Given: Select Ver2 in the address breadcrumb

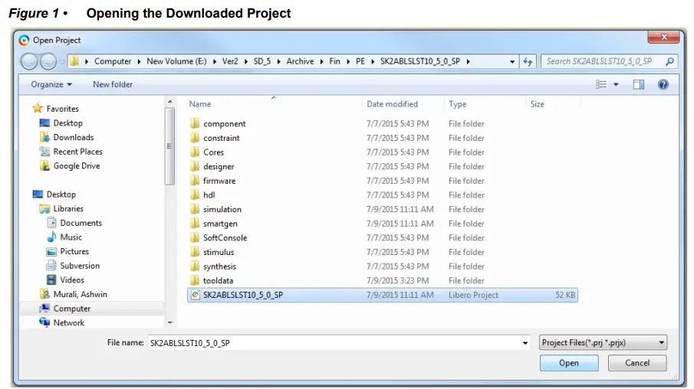Looking at the screenshot, I should point(230,61).
